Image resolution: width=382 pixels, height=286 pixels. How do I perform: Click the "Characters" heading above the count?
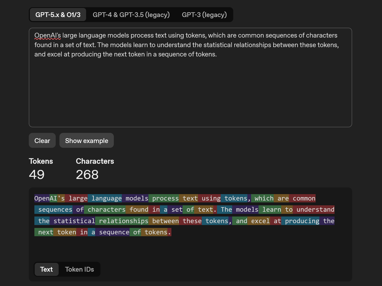pyautogui.click(x=95, y=161)
